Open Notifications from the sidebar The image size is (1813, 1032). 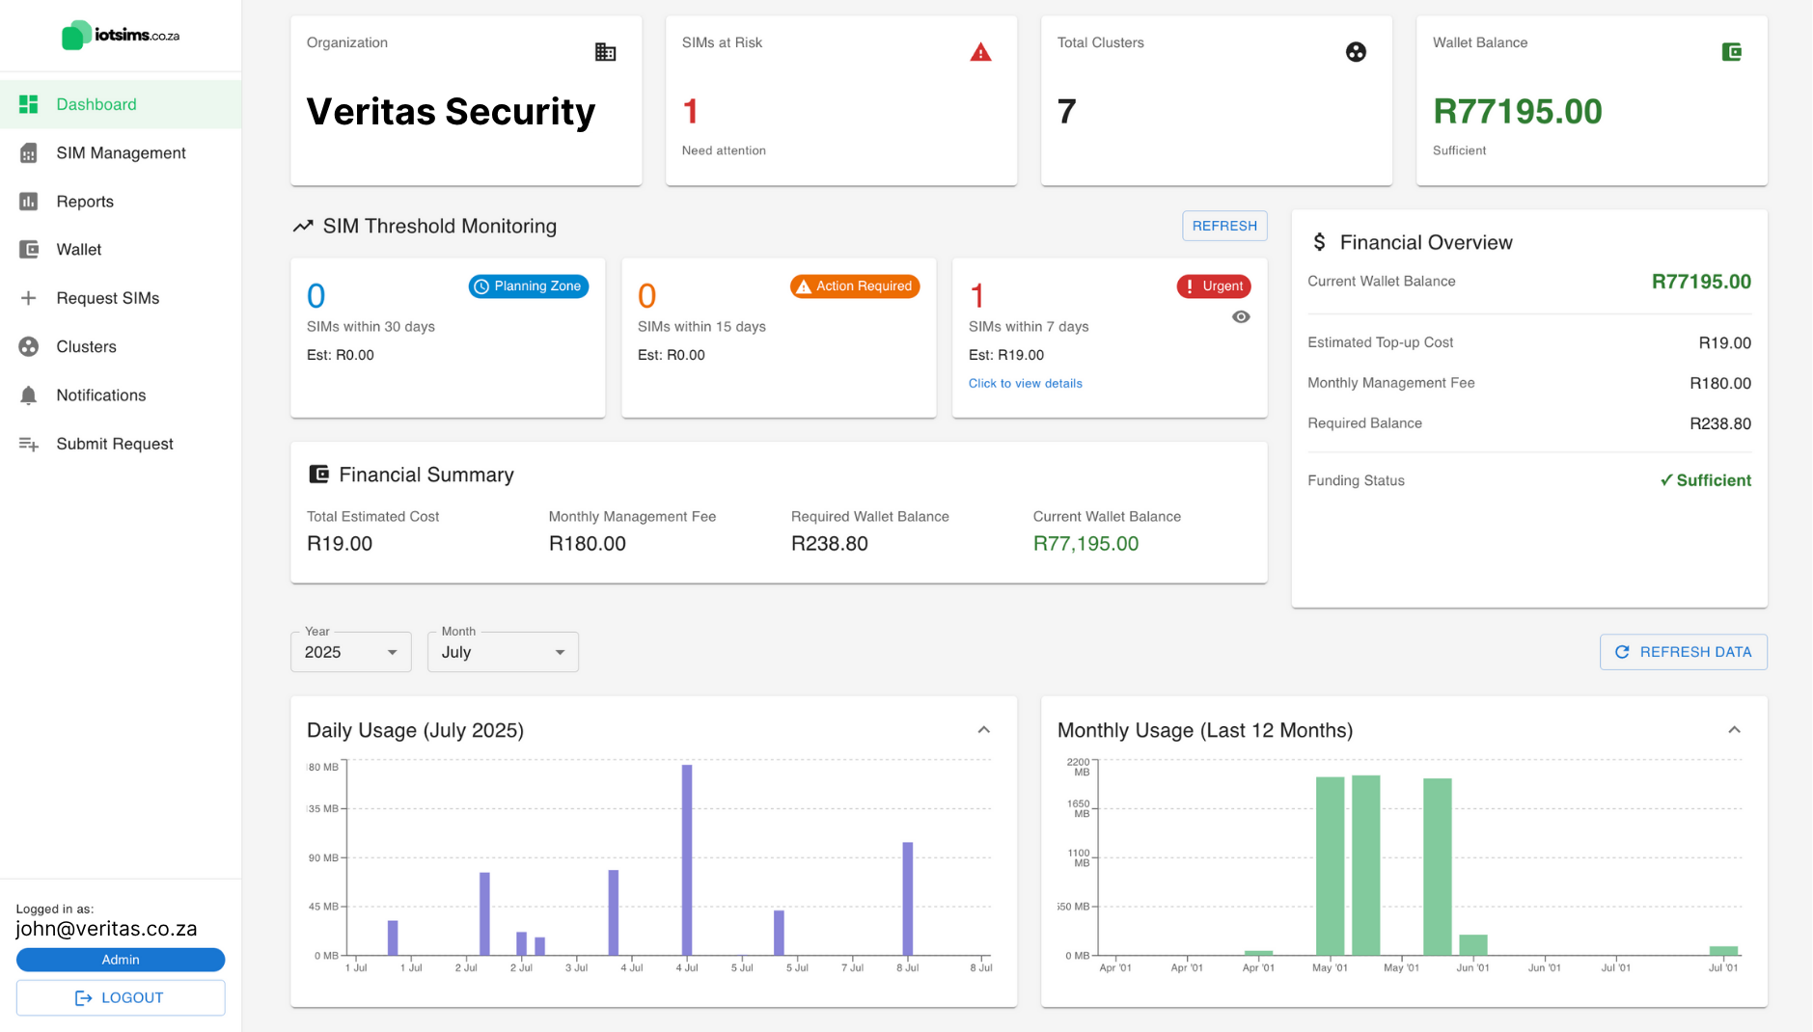tap(121, 395)
